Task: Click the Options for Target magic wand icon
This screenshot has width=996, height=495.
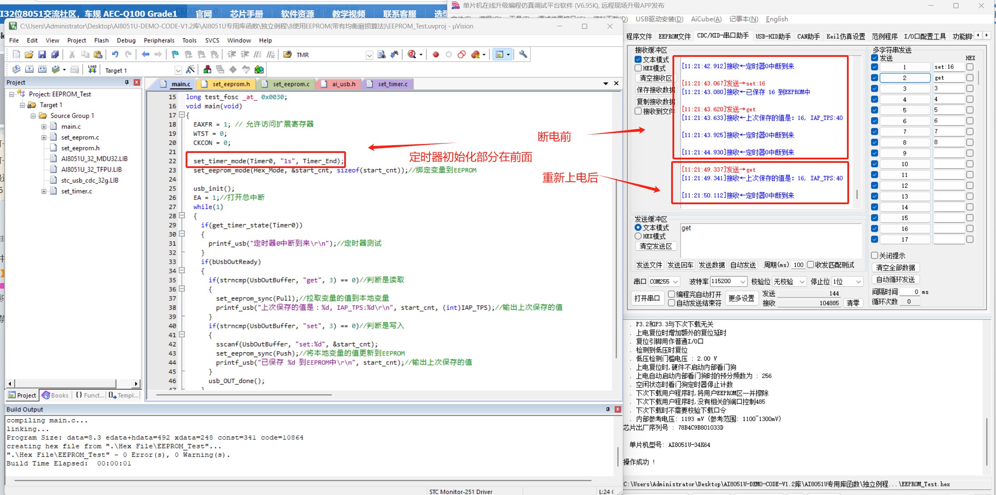Action: pos(190,69)
